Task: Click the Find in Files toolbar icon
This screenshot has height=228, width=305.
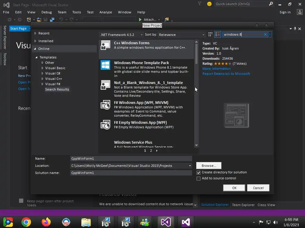Action: 166,20
